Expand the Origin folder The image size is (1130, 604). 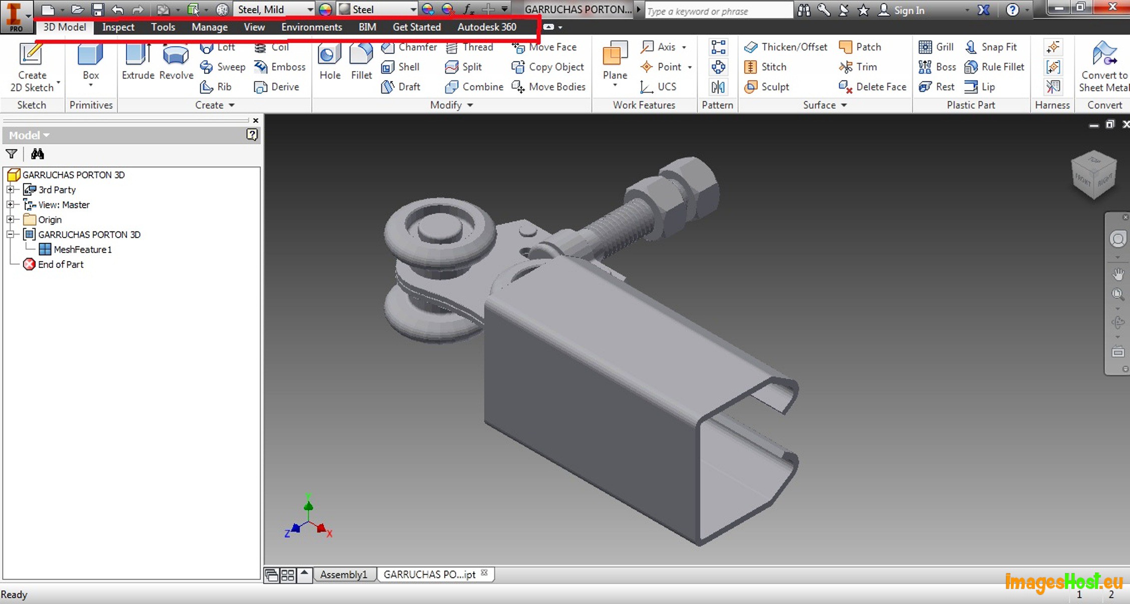point(10,219)
